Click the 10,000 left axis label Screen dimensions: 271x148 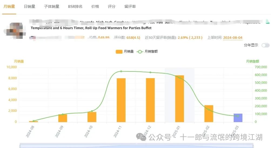12,67
